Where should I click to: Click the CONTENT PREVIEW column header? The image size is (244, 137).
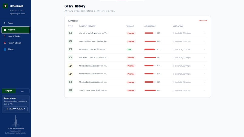tap(87, 26)
